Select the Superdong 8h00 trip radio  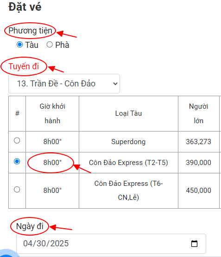point(17,140)
